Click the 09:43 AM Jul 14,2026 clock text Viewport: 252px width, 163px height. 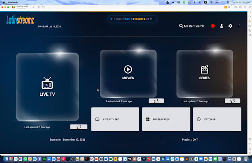[x=49, y=27]
